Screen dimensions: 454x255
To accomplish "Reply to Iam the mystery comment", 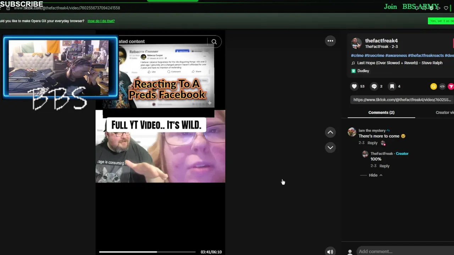I will coord(372,143).
